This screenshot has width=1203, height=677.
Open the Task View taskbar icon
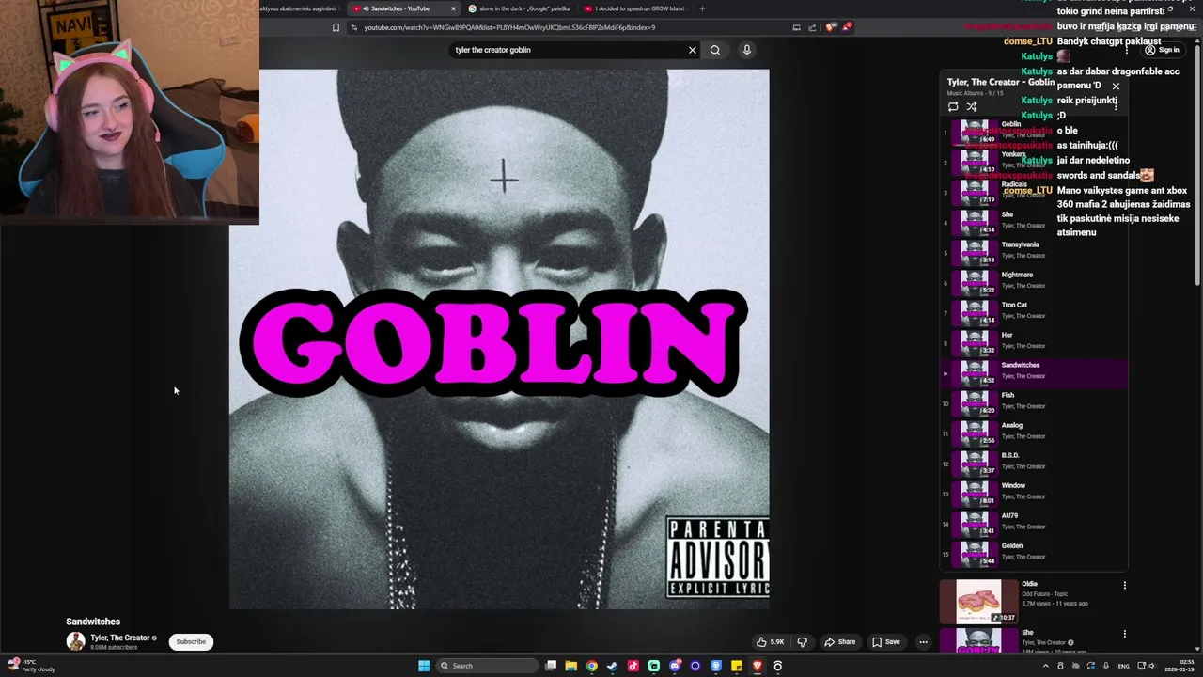click(x=551, y=666)
